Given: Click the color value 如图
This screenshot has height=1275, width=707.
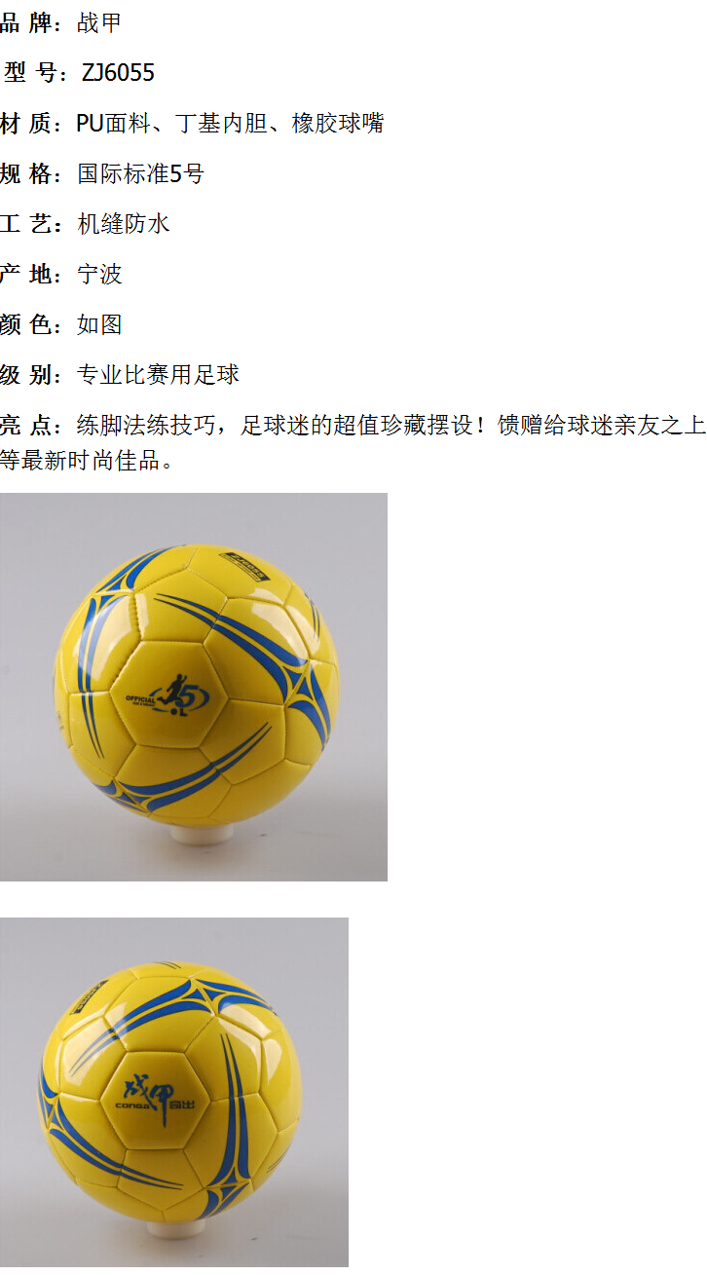Looking at the screenshot, I should (x=99, y=325).
